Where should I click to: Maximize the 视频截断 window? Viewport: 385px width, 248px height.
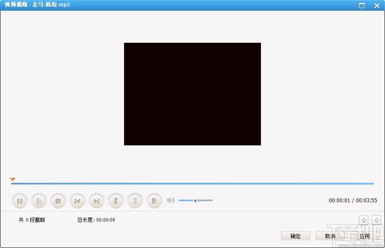coord(362,5)
